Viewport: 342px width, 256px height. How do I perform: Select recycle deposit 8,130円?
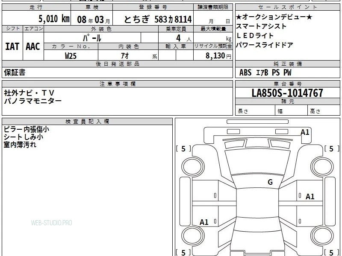tap(218, 56)
